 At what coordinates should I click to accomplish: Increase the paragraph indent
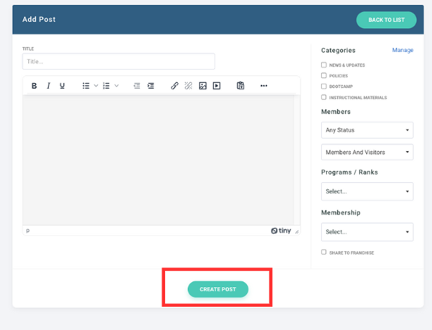pyautogui.click(x=151, y=86)
